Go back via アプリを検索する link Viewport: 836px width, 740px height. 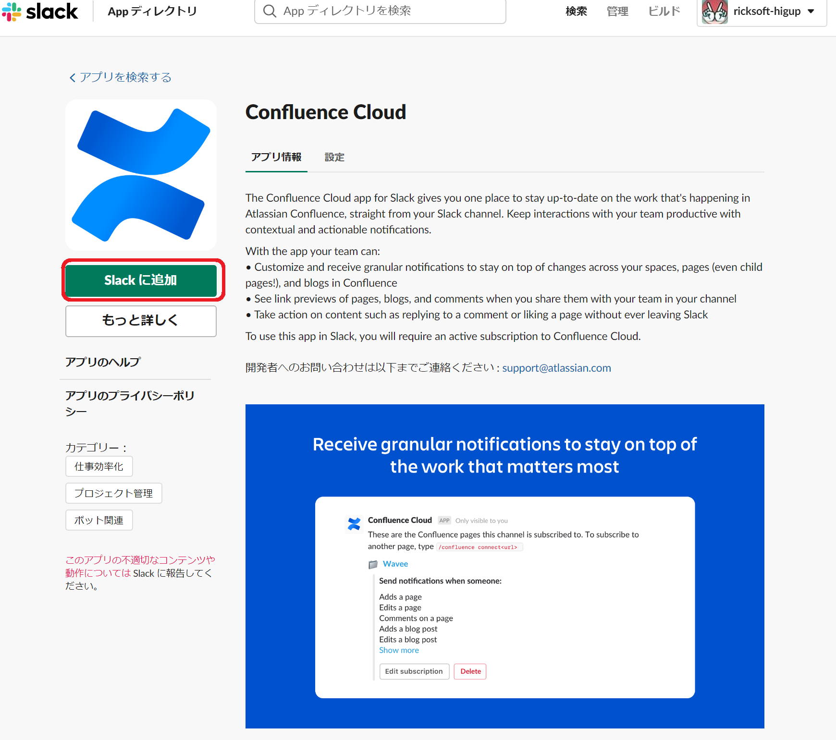(125, 77)
